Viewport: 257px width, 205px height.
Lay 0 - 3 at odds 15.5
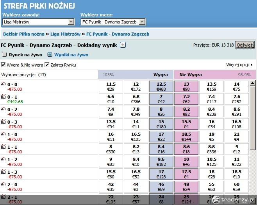186,124
